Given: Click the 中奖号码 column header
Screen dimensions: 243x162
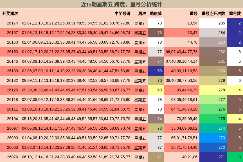Looking at the screenshot, I should tap(122, 13).
